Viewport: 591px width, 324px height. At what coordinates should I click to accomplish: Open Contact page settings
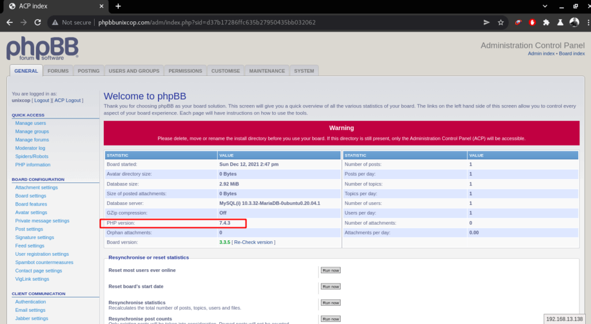(39, 270)
